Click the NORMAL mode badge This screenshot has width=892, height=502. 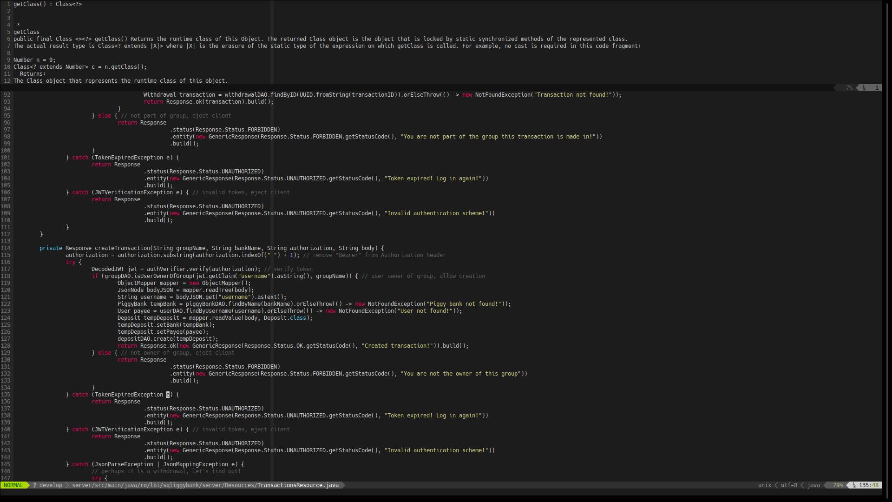pos(14,485)
